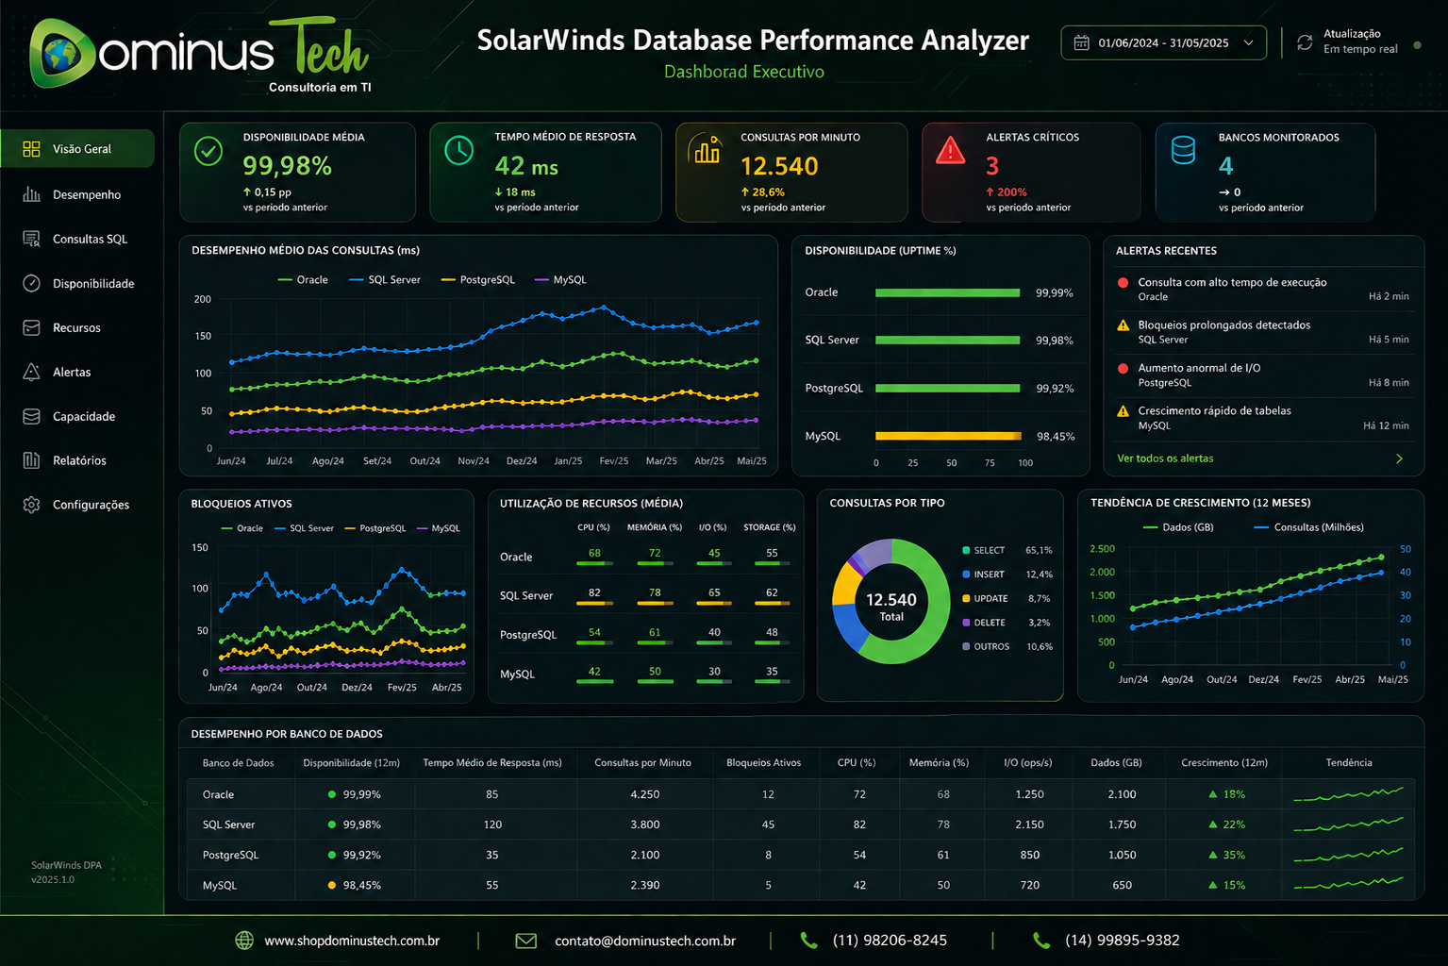Toggle MySQL series in Bloqueios Ativos legend

click(439, 528)
